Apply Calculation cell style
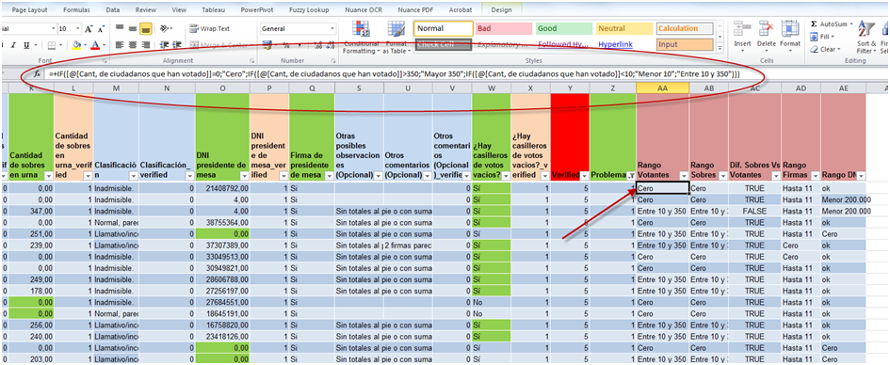Viewport: 890px width, 365px height. pos(685,28)
